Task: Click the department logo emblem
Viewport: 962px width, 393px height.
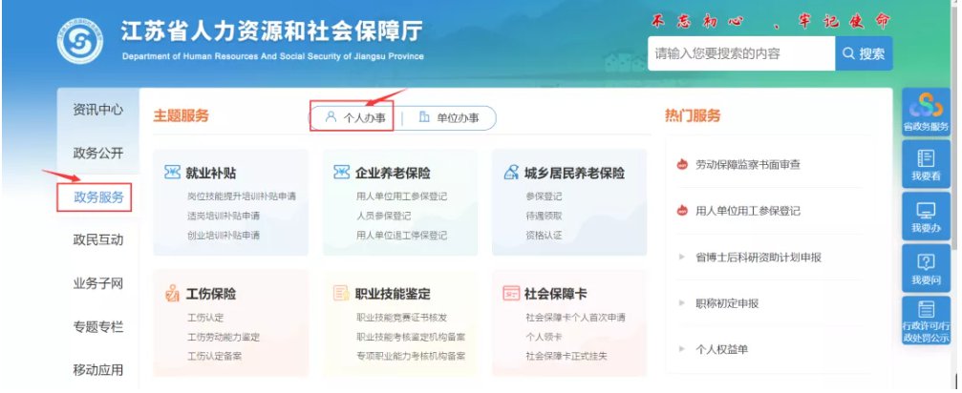Action: pos(79,41)
